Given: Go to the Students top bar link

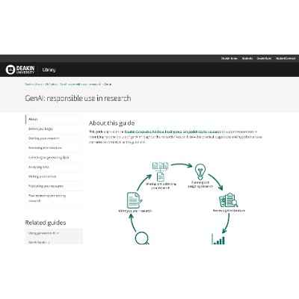Looking at the screenshot, I should point(247,58).
